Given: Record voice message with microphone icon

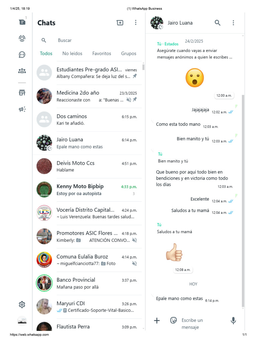Looking at the screenshot, I should (233, 321).
